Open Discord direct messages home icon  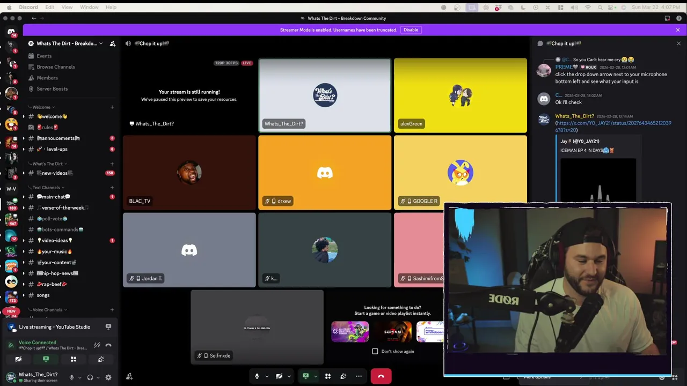coord(11,32)
